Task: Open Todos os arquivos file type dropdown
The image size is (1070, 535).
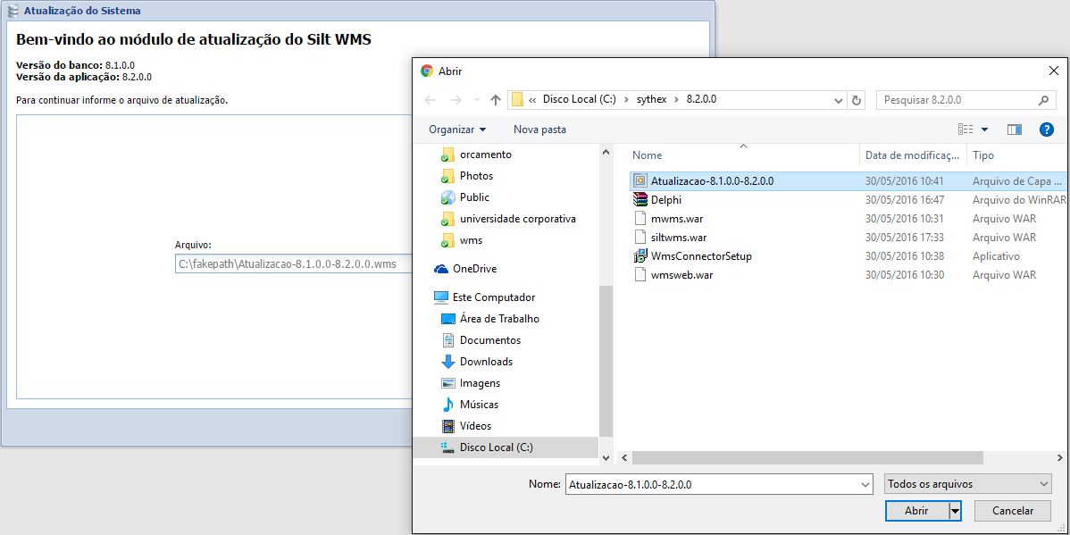Action: [x=967, y=484]
